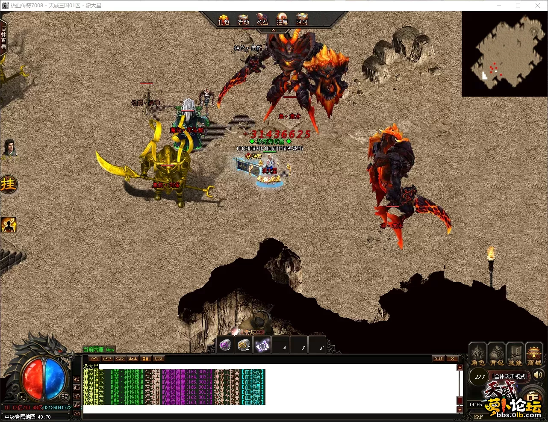Open the 角色 character panel
Viewport: 548px width, 422px height.
tap(478, 355)
